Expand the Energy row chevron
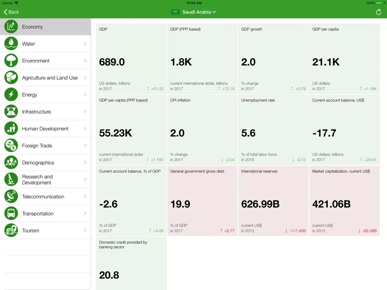This screenshot has width=387, height=290. pos(85,94)
